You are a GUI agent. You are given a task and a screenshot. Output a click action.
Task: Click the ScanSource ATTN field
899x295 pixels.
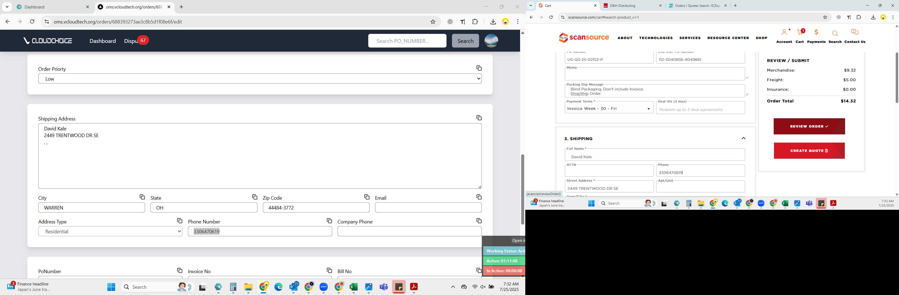click(x=609, y=171)
